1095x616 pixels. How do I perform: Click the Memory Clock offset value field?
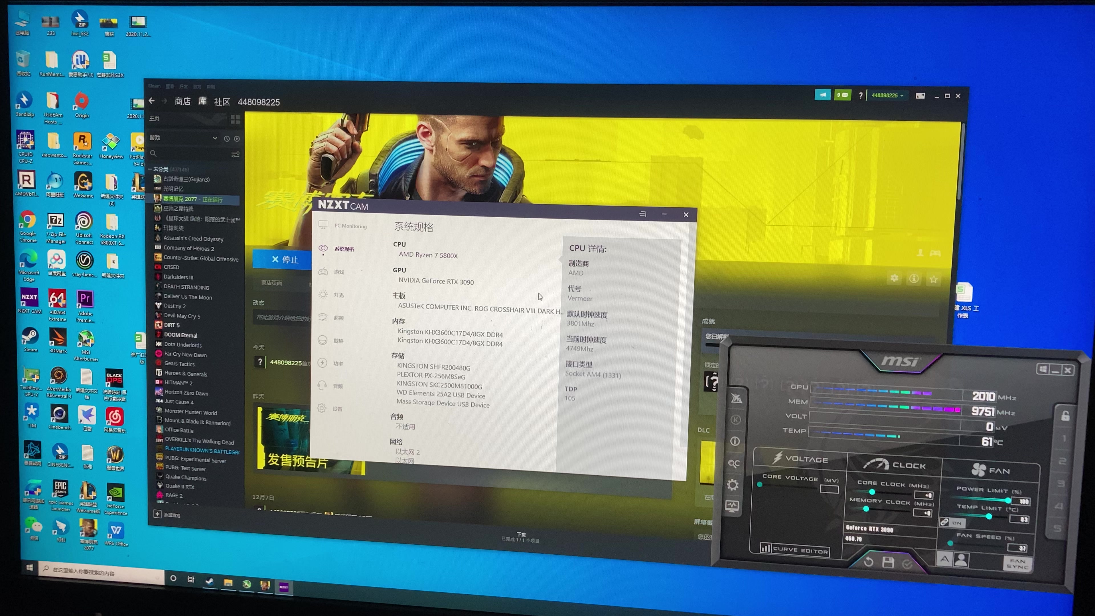pos(923,513)
